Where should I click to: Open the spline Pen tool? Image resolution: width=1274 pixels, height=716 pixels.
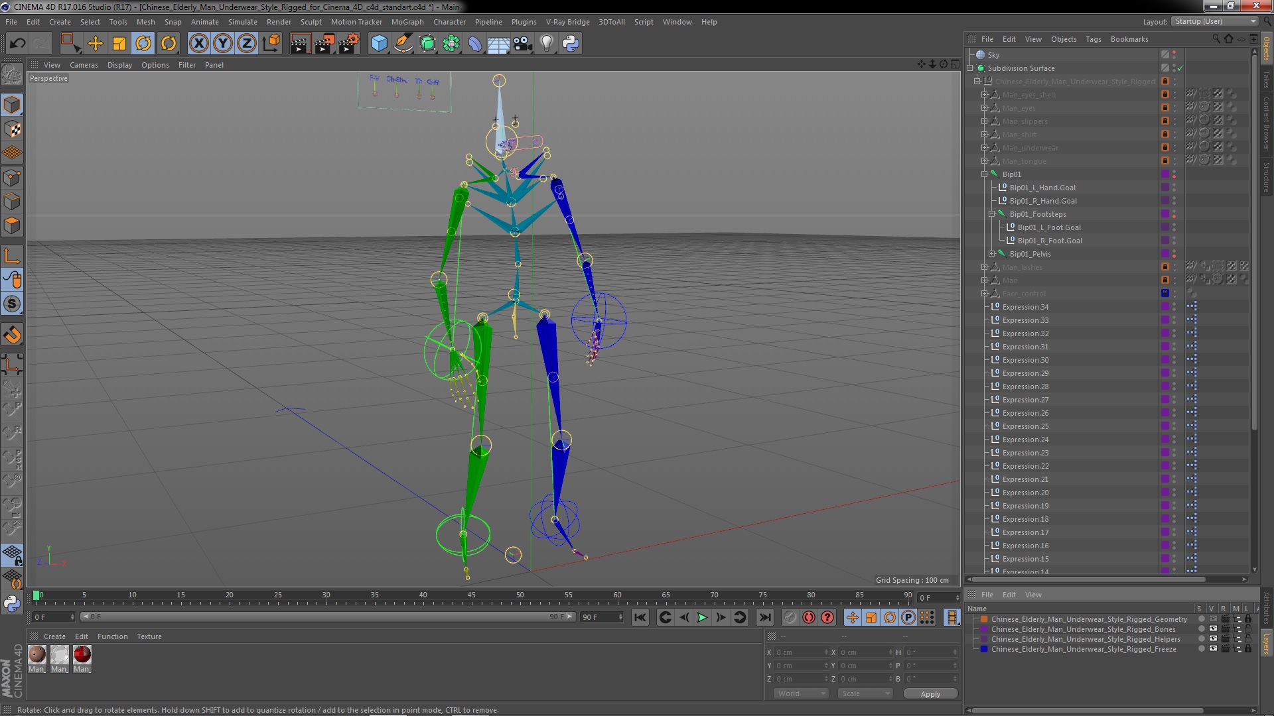pyautogui.click(x=403, y=44)
